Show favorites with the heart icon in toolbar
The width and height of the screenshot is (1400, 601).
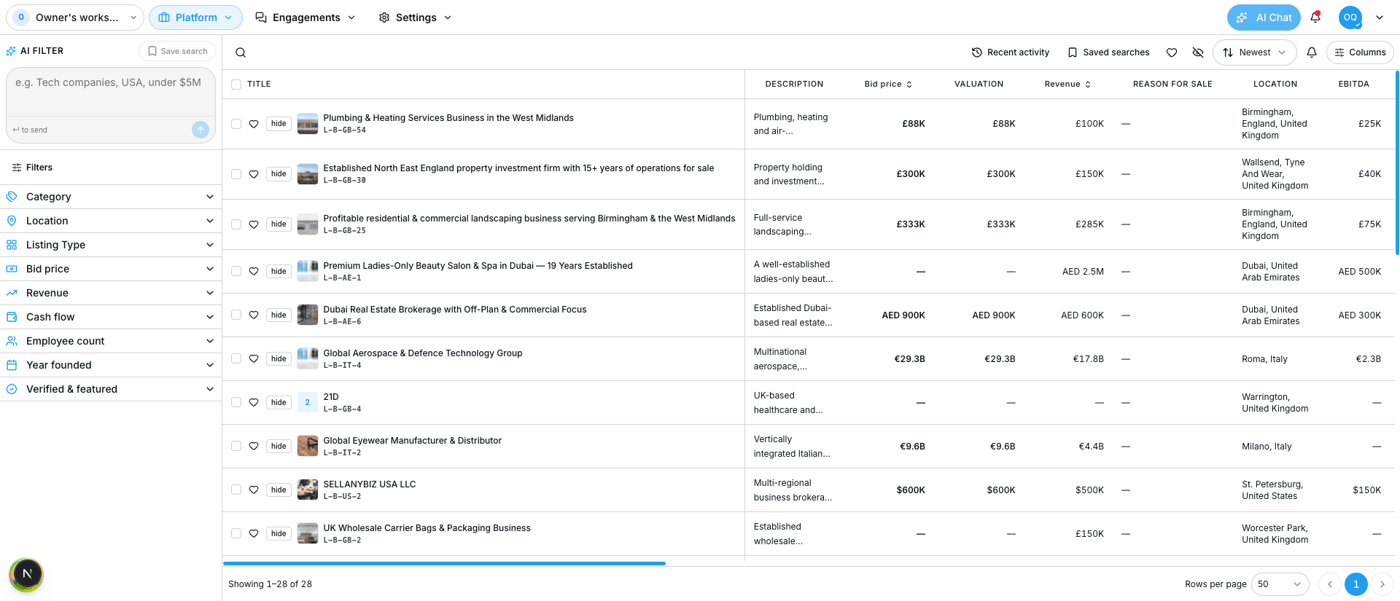pyautogui.click(x=1172, y=52)
